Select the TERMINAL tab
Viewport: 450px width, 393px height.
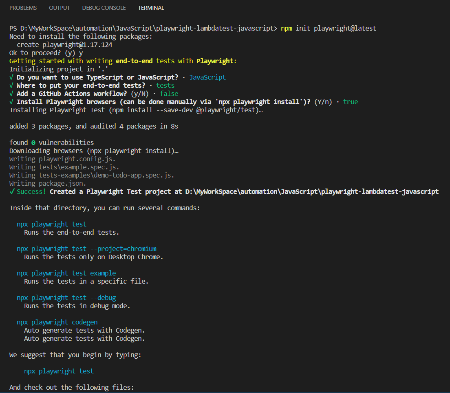coord(151,7)
